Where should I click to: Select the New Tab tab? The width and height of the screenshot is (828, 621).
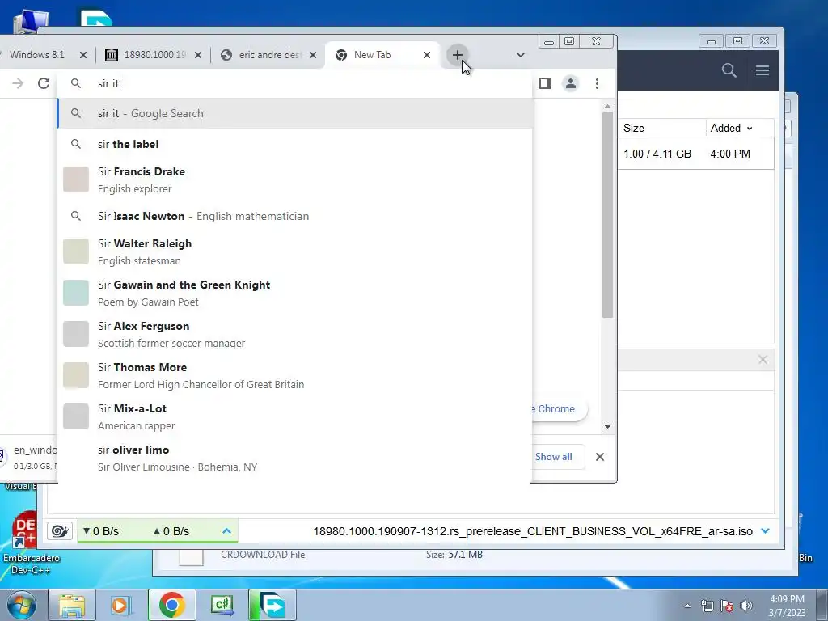point(382,55)
